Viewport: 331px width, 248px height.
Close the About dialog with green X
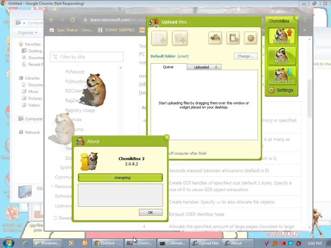167,137
